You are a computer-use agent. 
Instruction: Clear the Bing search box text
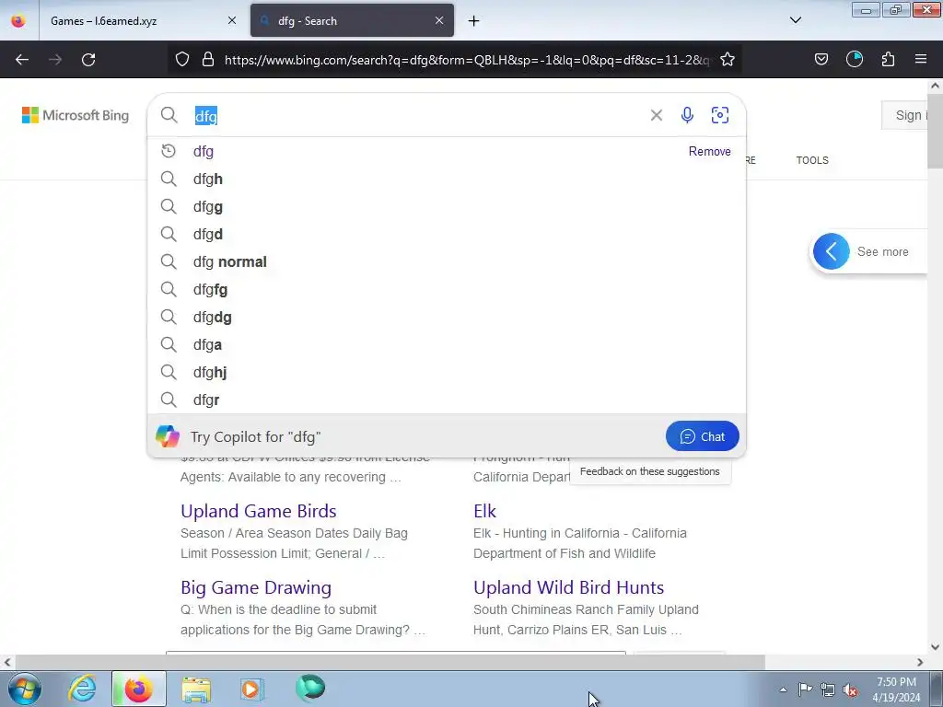coord(656,115)
